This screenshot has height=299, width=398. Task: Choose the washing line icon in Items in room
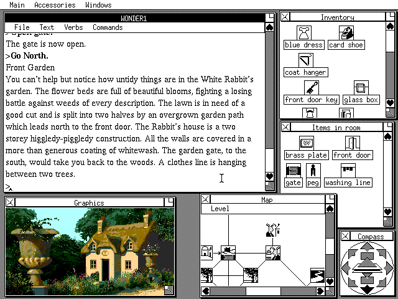[x=348, y=171]
